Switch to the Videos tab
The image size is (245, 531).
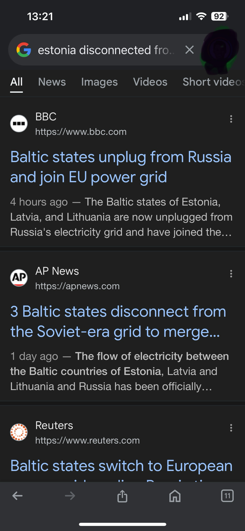(x=150, y=82)
